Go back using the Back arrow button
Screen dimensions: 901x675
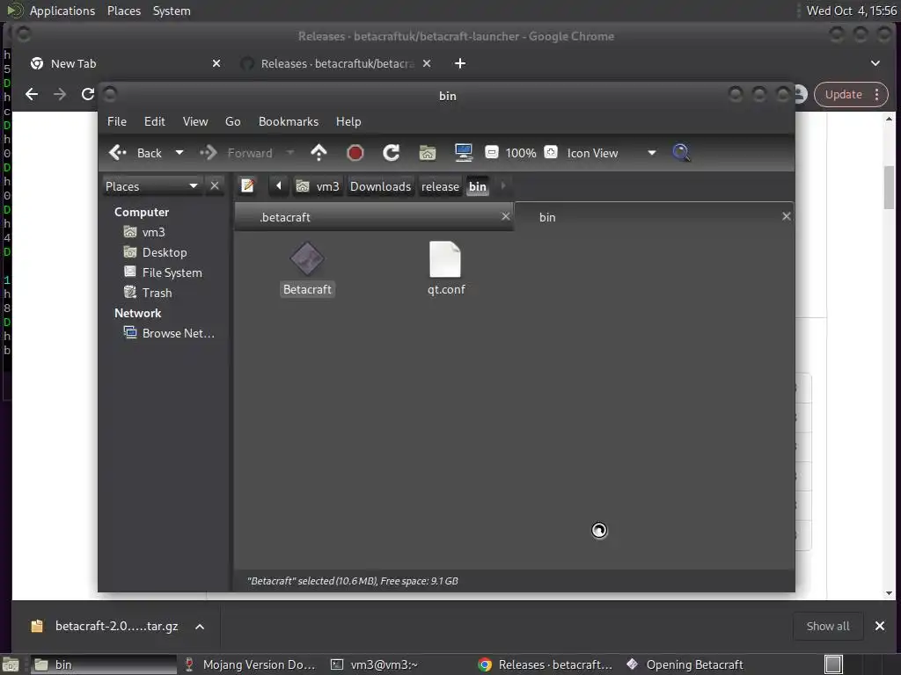(136, 153)
